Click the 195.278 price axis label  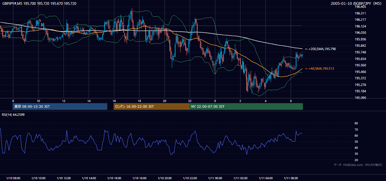(x=360, y=85)
